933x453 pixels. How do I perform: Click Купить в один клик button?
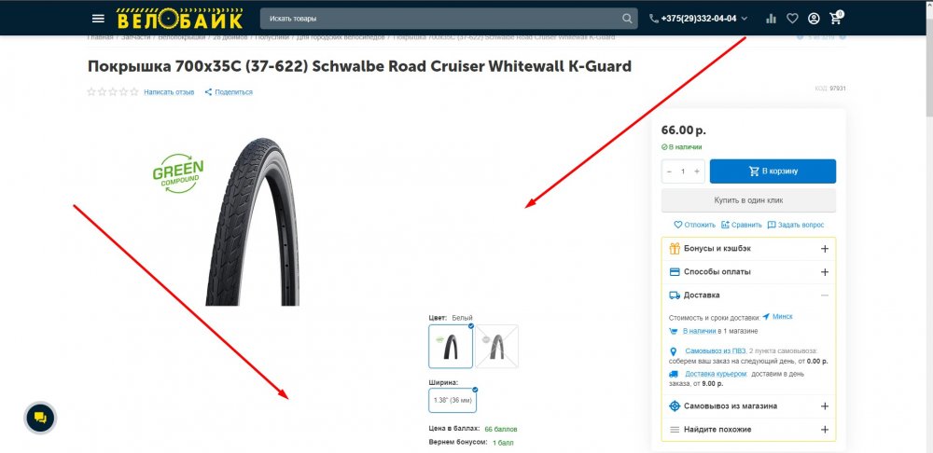coord(748,200)
